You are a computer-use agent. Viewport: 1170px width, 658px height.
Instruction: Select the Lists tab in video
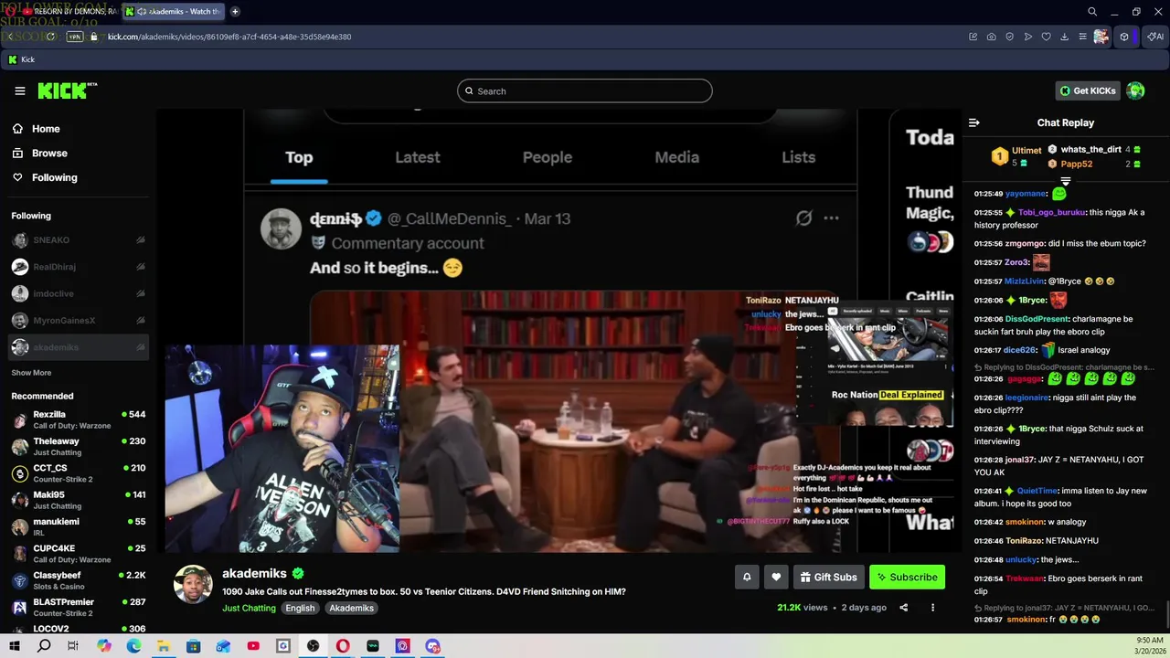click(799, 157)
